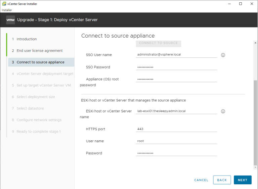
Task: Click the Upgrade - Stage 1 header title
Action: click(57, 20)
